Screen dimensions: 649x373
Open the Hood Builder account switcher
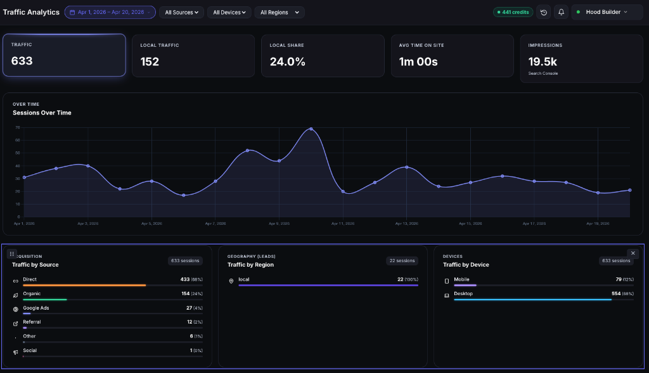pos(607,12)
